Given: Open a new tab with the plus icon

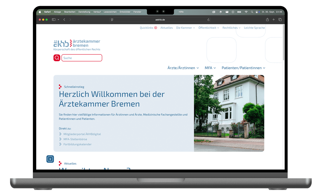Looking at the screenshot, I should click(274, 20).
